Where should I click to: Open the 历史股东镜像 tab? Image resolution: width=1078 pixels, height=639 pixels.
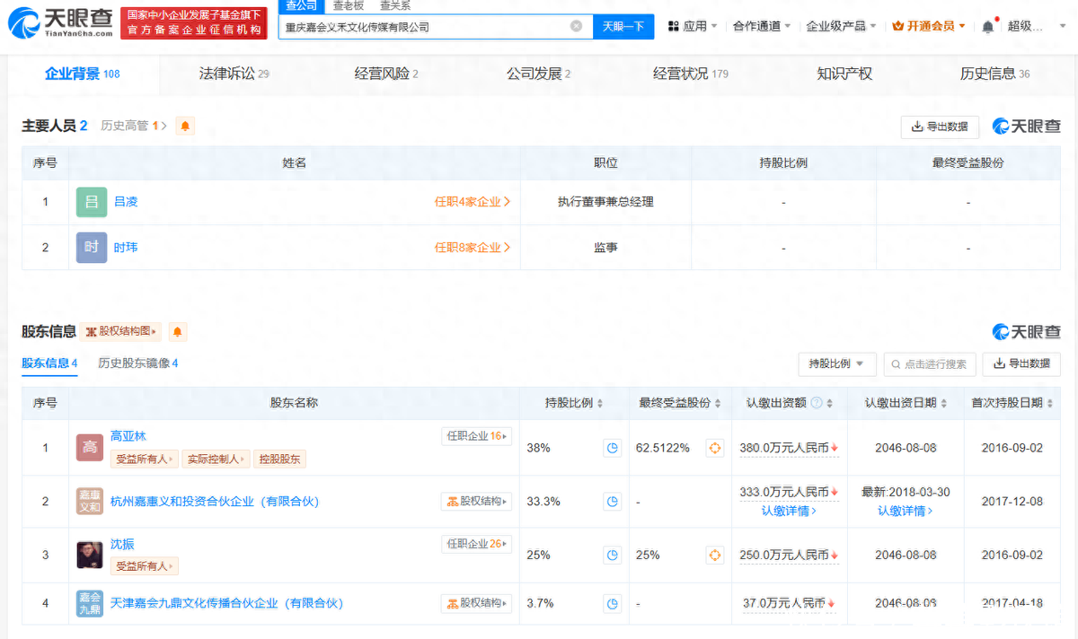[137, 363]
